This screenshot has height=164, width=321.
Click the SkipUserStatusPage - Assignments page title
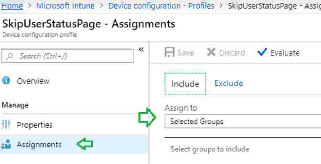89,24
